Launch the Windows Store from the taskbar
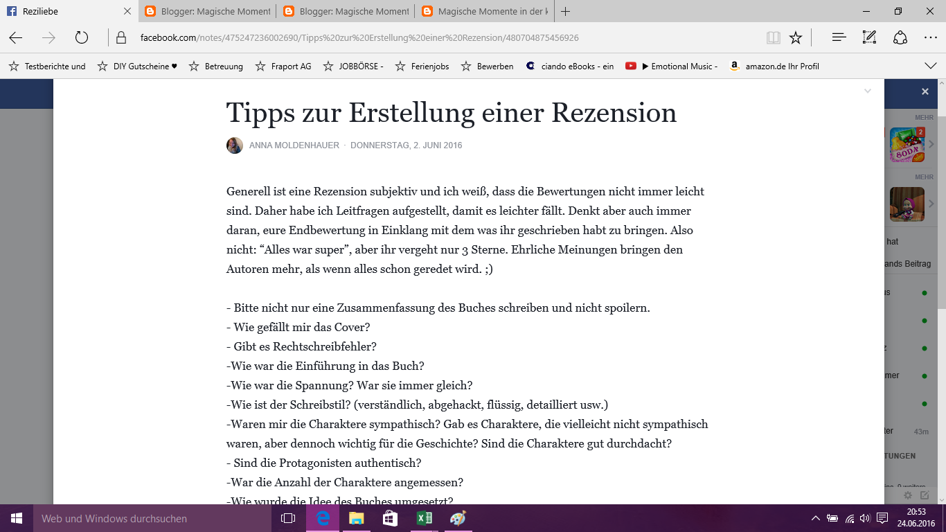946x532 pixels. point(390,518)
